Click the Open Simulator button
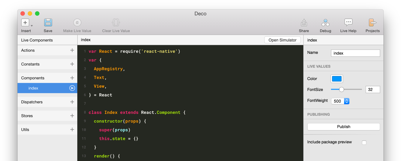401x161 pixels. coord(282,40)
